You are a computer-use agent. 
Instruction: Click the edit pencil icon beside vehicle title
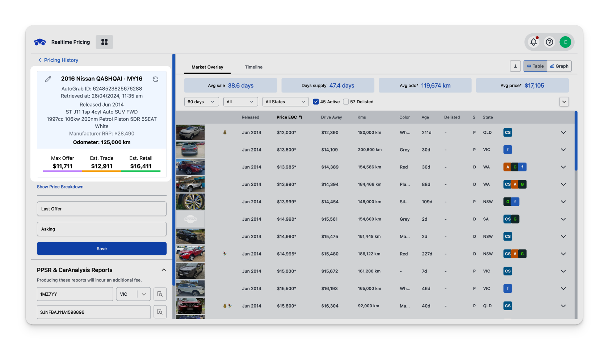48,79
